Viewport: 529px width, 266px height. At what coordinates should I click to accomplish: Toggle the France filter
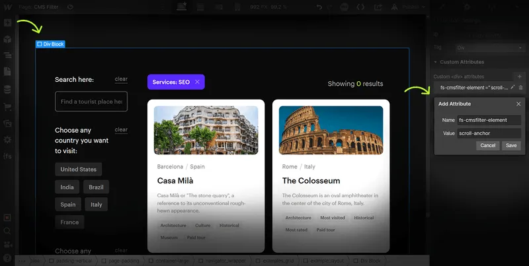[x=69, y=222]
